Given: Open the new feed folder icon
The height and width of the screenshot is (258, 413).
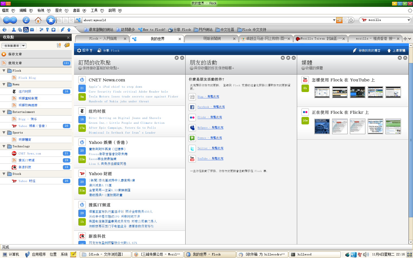Looking at the screenshot, I should [x=67, y=45].
